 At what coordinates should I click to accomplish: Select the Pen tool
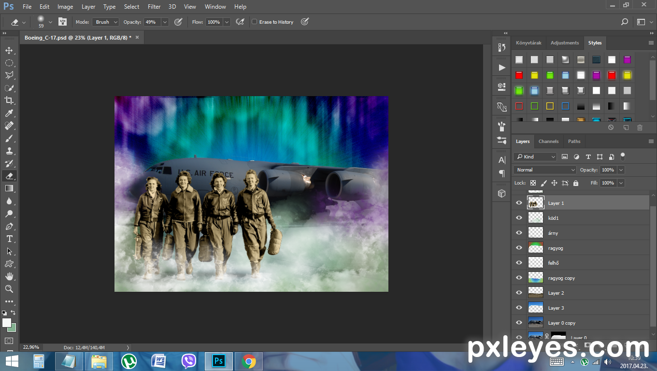coord(9,226)
